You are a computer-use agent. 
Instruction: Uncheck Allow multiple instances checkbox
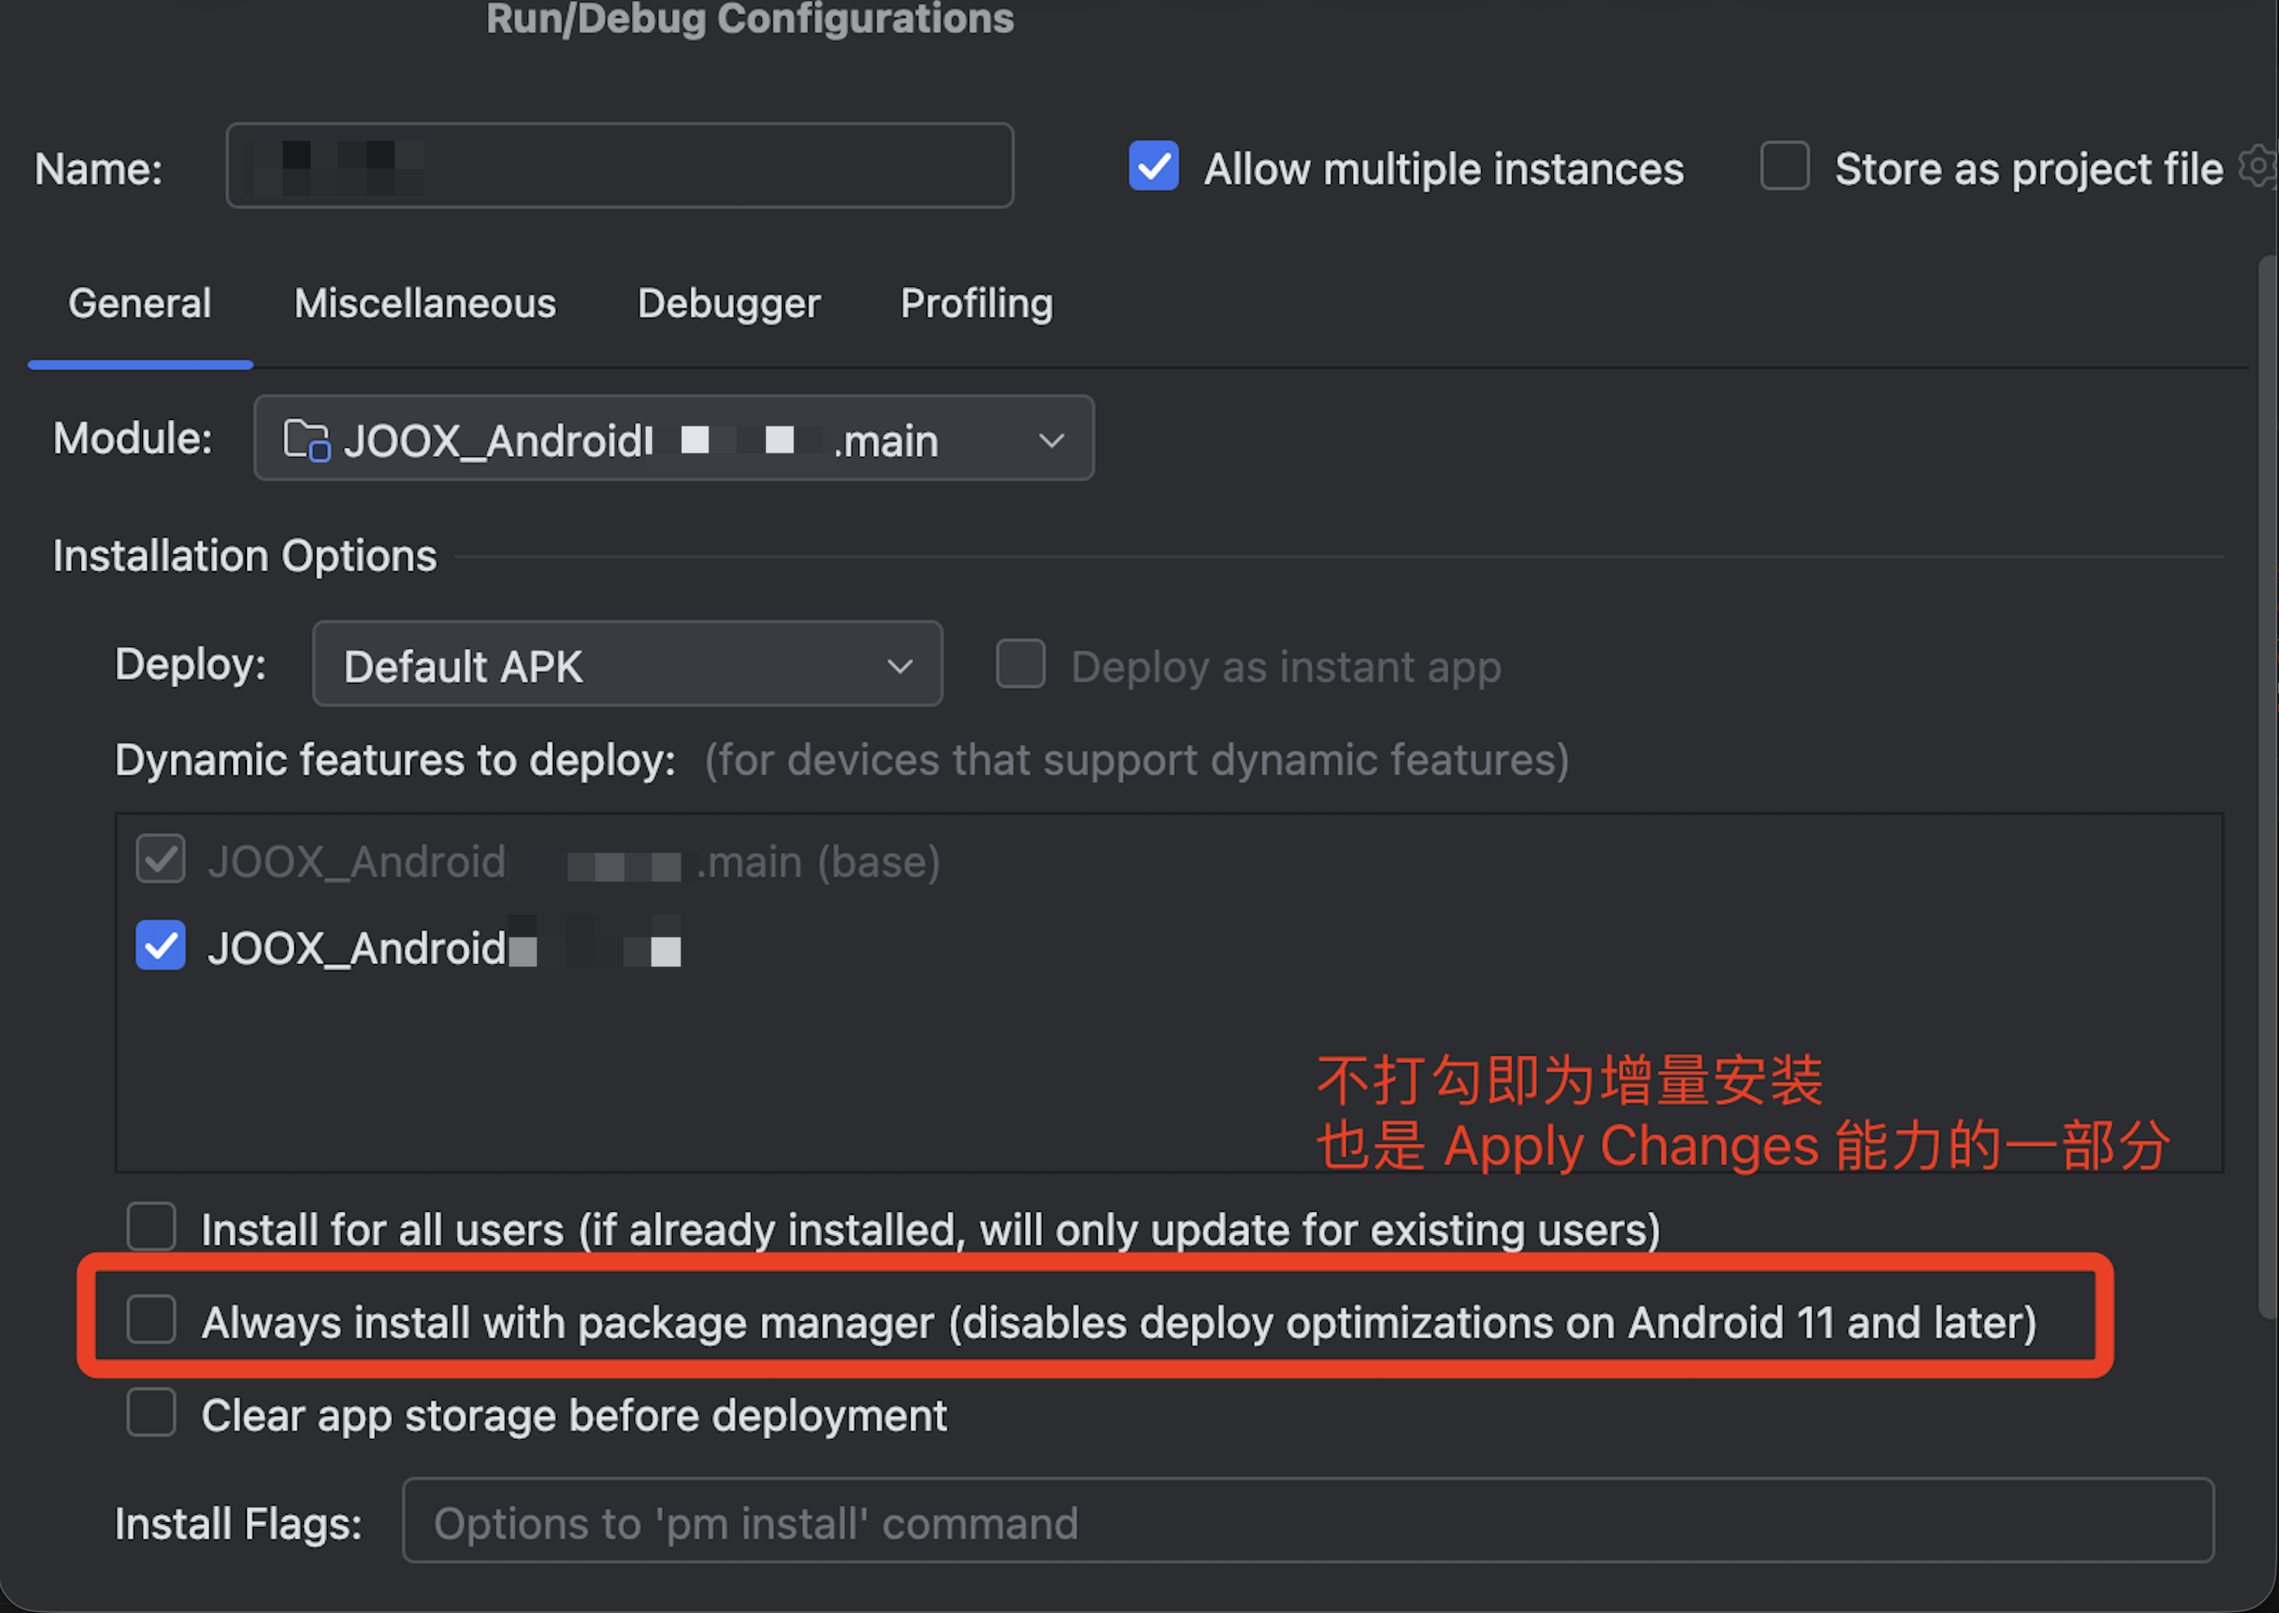tap(1153, 166)
